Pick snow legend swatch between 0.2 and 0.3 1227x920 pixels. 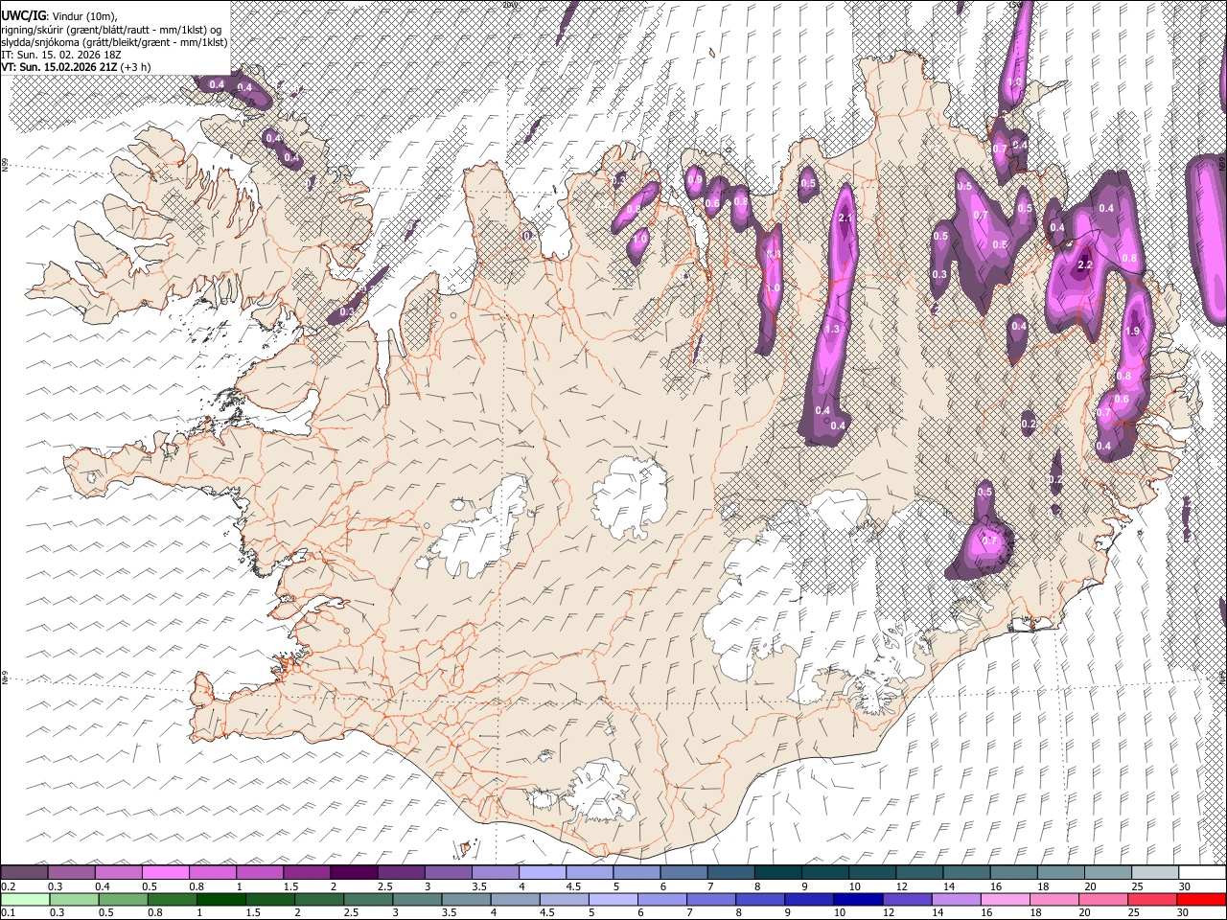point(24,873)
